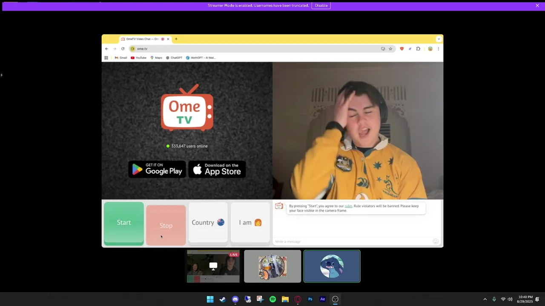Open the MathGPT bookmark

tap(201, 58)
